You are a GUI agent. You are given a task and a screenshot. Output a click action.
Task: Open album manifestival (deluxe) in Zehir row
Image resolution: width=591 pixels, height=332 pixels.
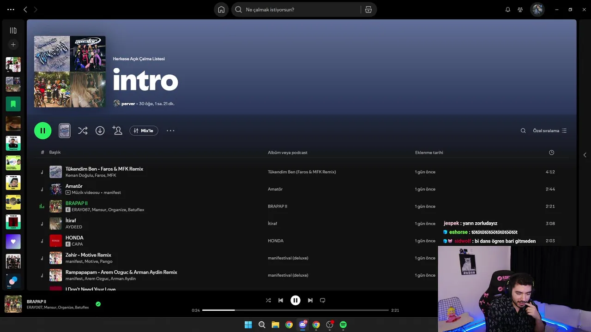[x=288, y=258]
